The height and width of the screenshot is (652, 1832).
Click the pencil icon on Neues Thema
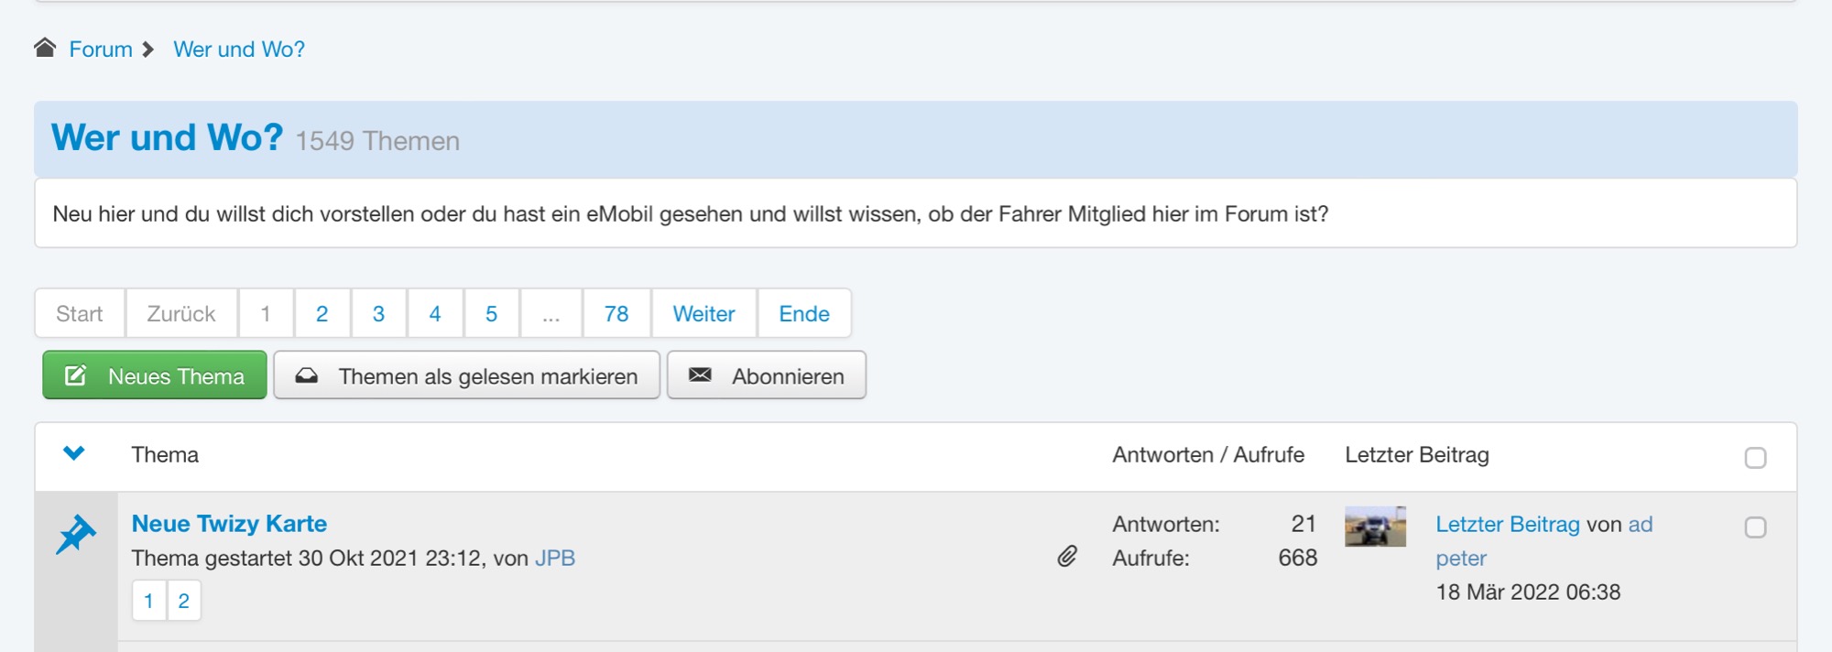pyautogui.click(x=75, y=375)
